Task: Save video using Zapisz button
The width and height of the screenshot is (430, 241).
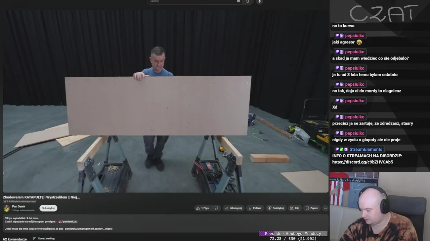Action: point(311,208)
